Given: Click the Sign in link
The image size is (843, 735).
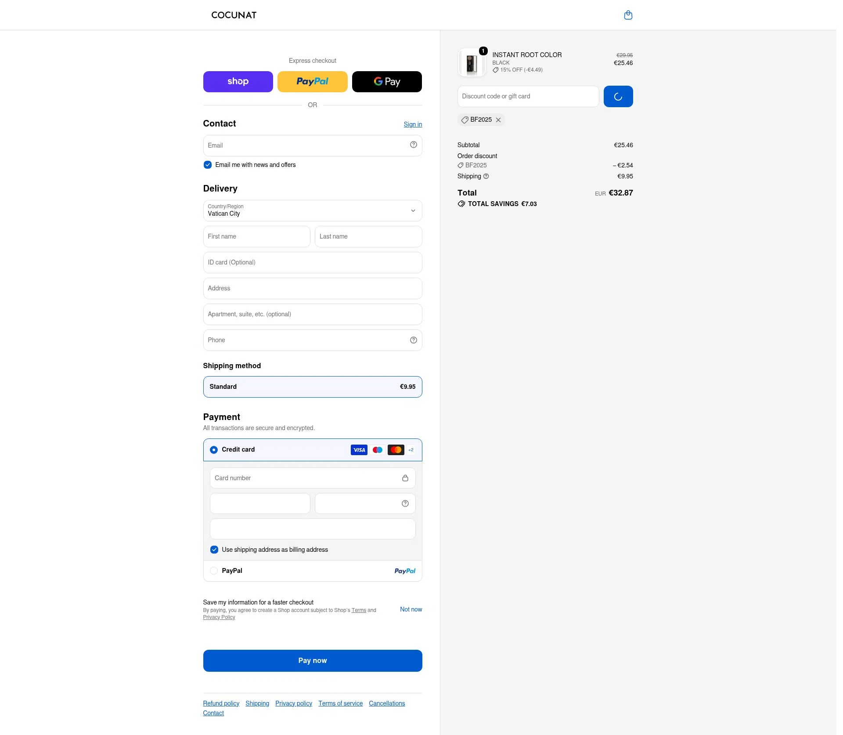Looking at the screenshot, I should (x=413, y=124).
